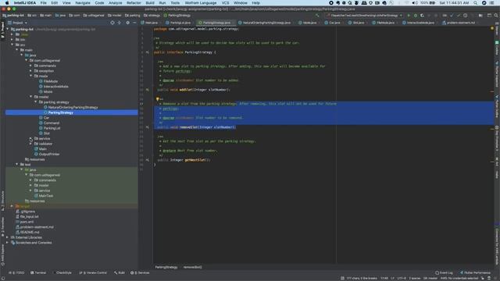This screenshot has height=281, width=500.
Task: Click the gutter marker beside interface ParkingStrategy
Action: pos(148,52)
